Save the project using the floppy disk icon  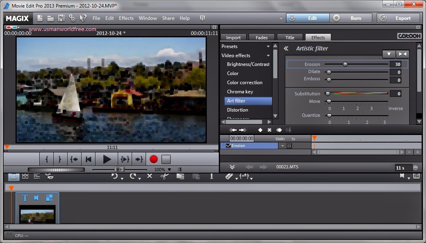point(61,18)
